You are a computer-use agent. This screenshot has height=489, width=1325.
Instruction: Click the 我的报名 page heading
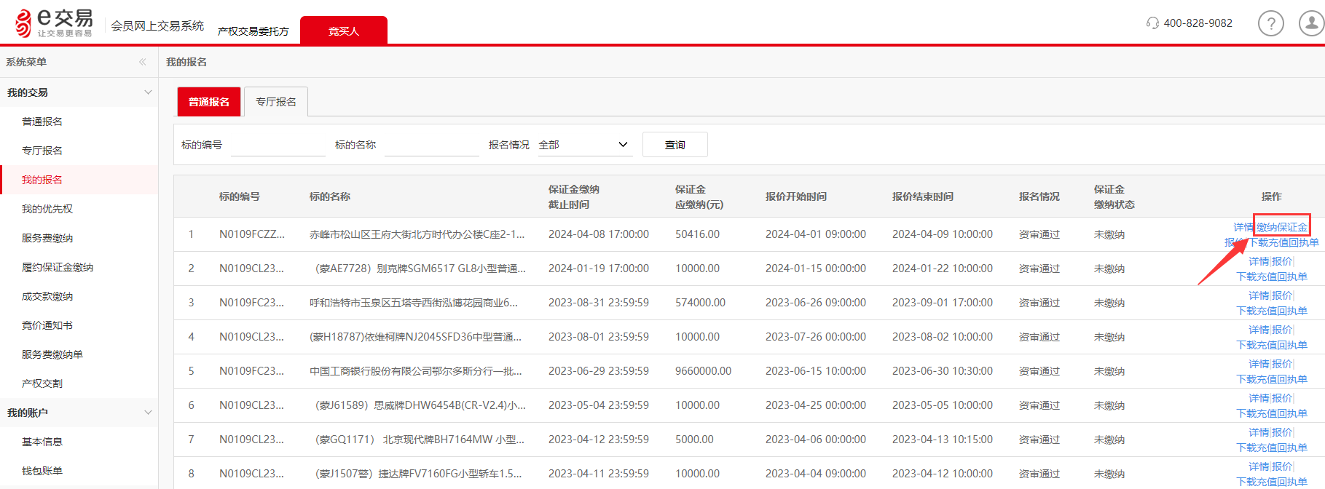(186, 62)
